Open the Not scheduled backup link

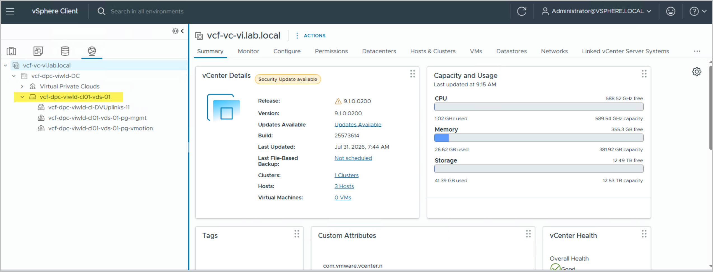353,158
